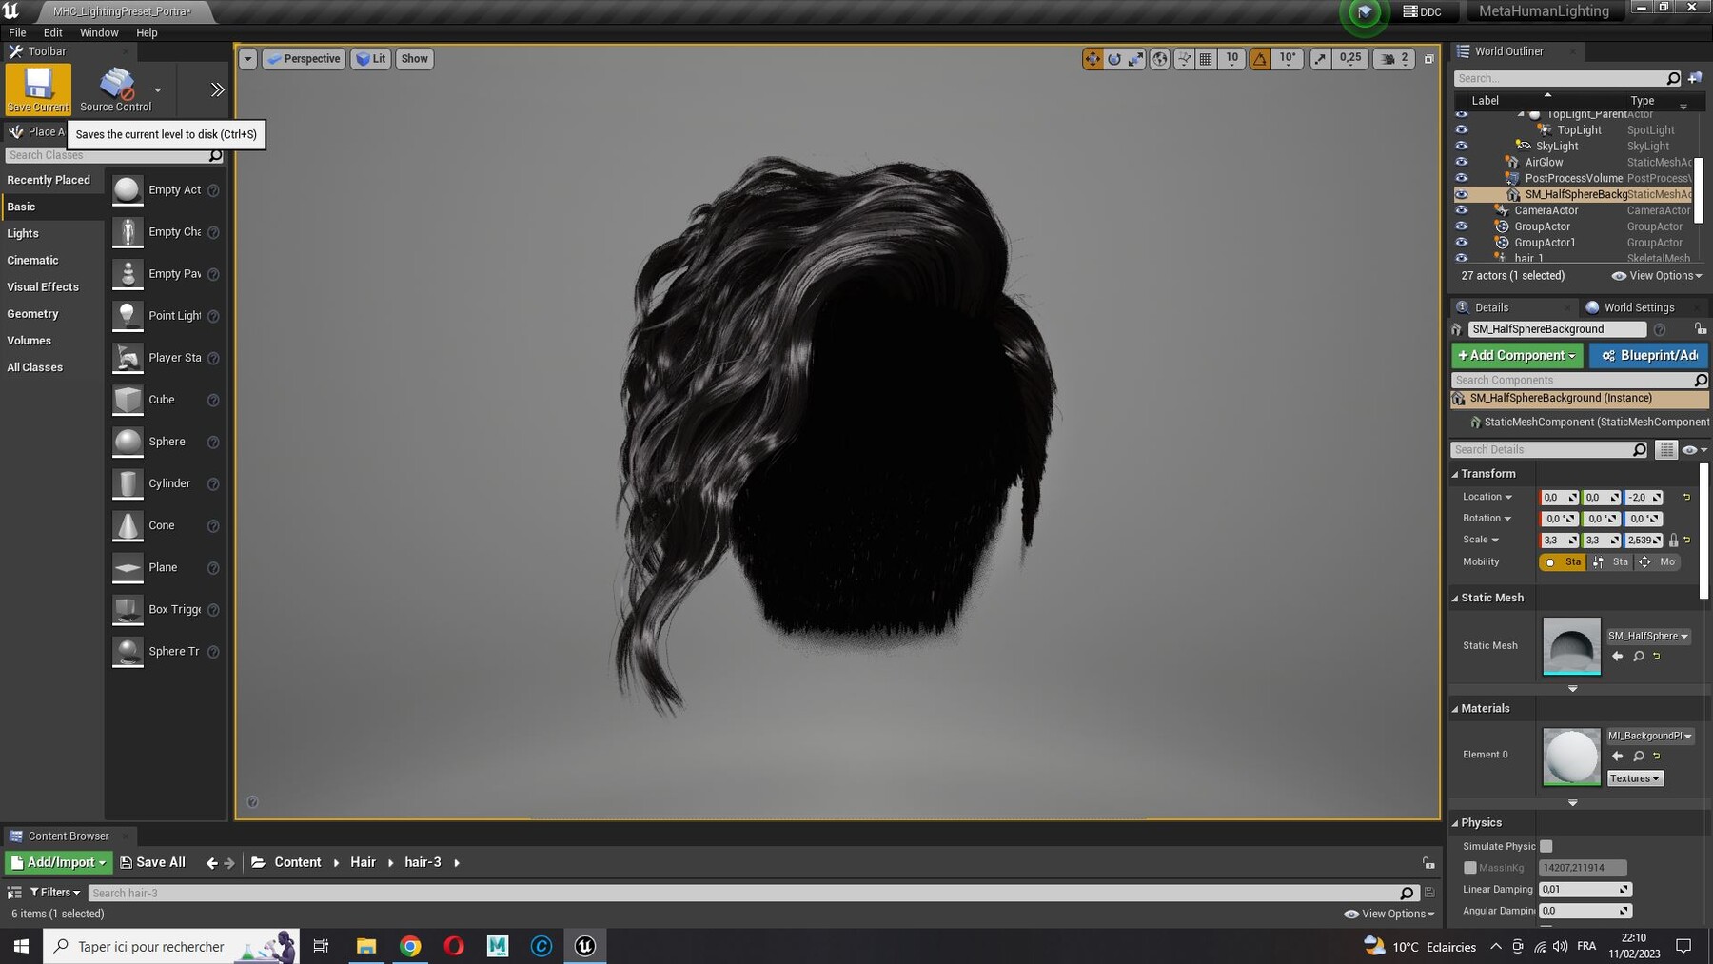The height and width of the screenshot is (964, 1713).
Task: Open Add Component dropdown
Action: click(x=1517, y=355)
